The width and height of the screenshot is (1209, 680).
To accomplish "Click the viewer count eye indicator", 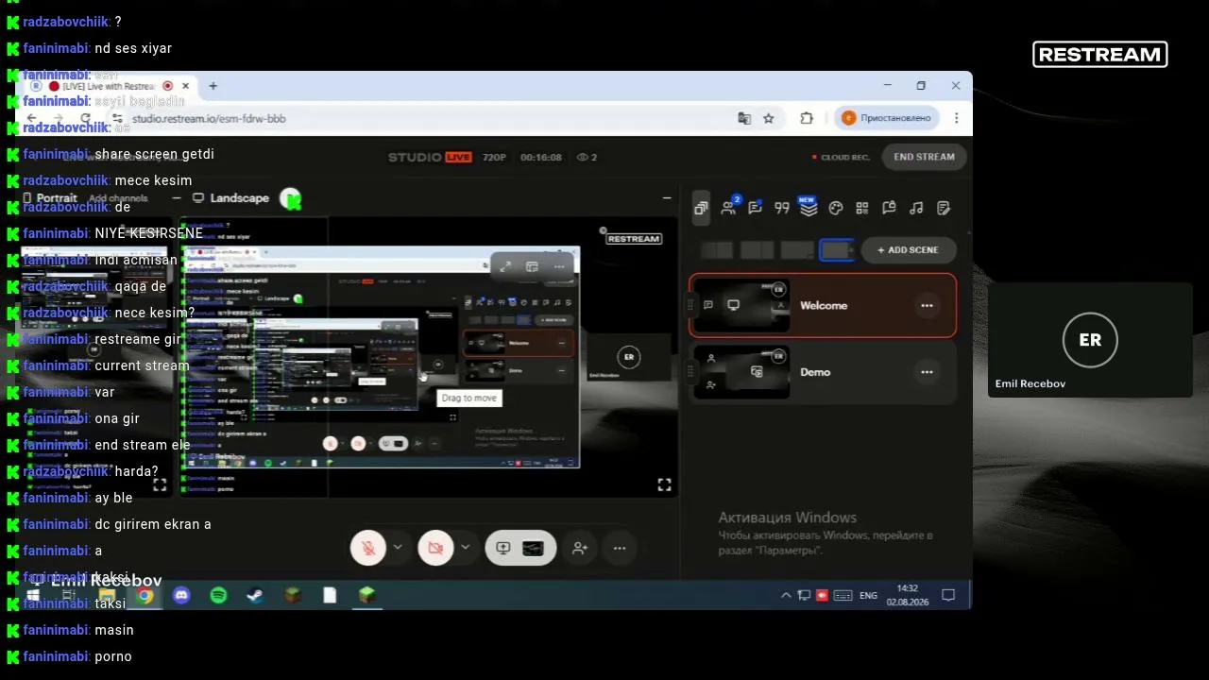I will (587, 158).
